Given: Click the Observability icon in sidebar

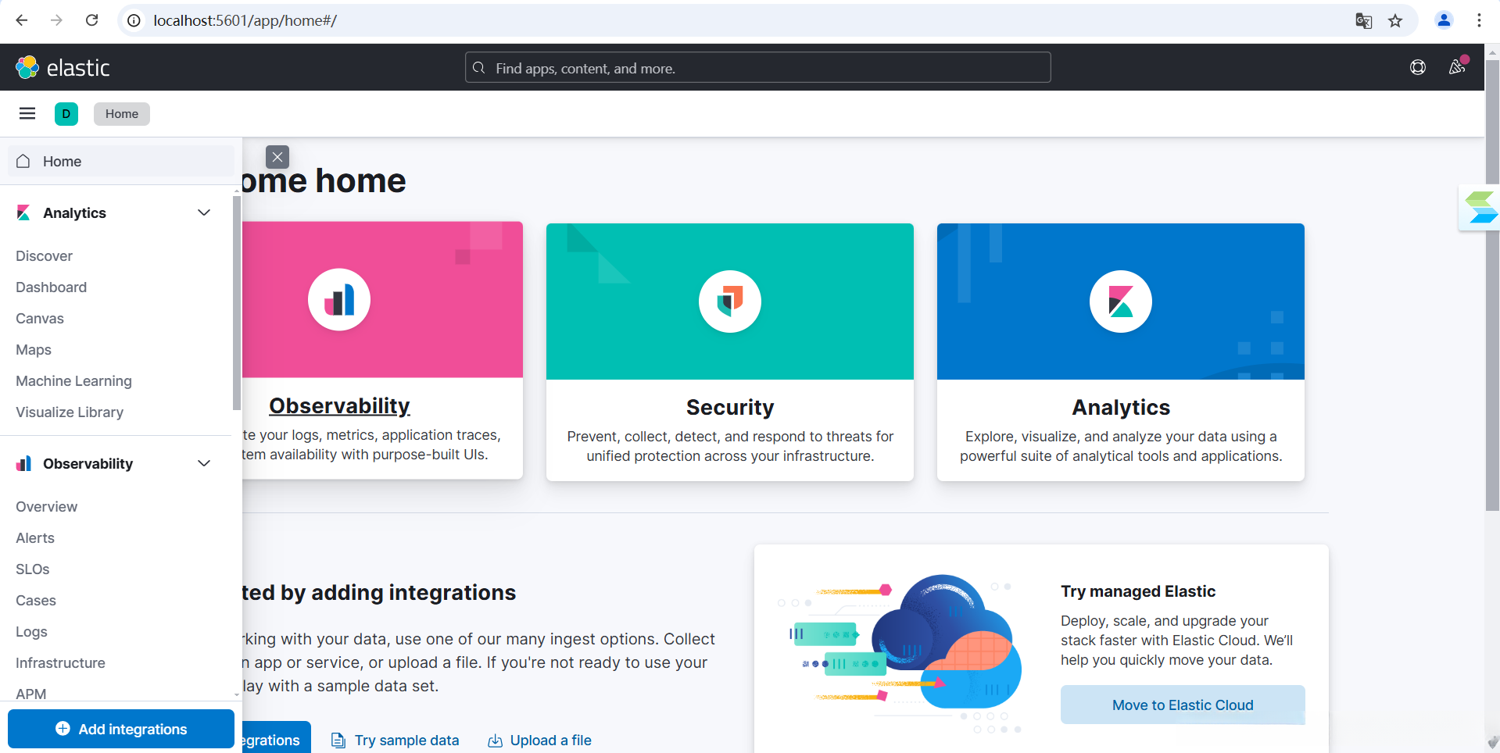Looking at the screenshot, I should 23,464.
